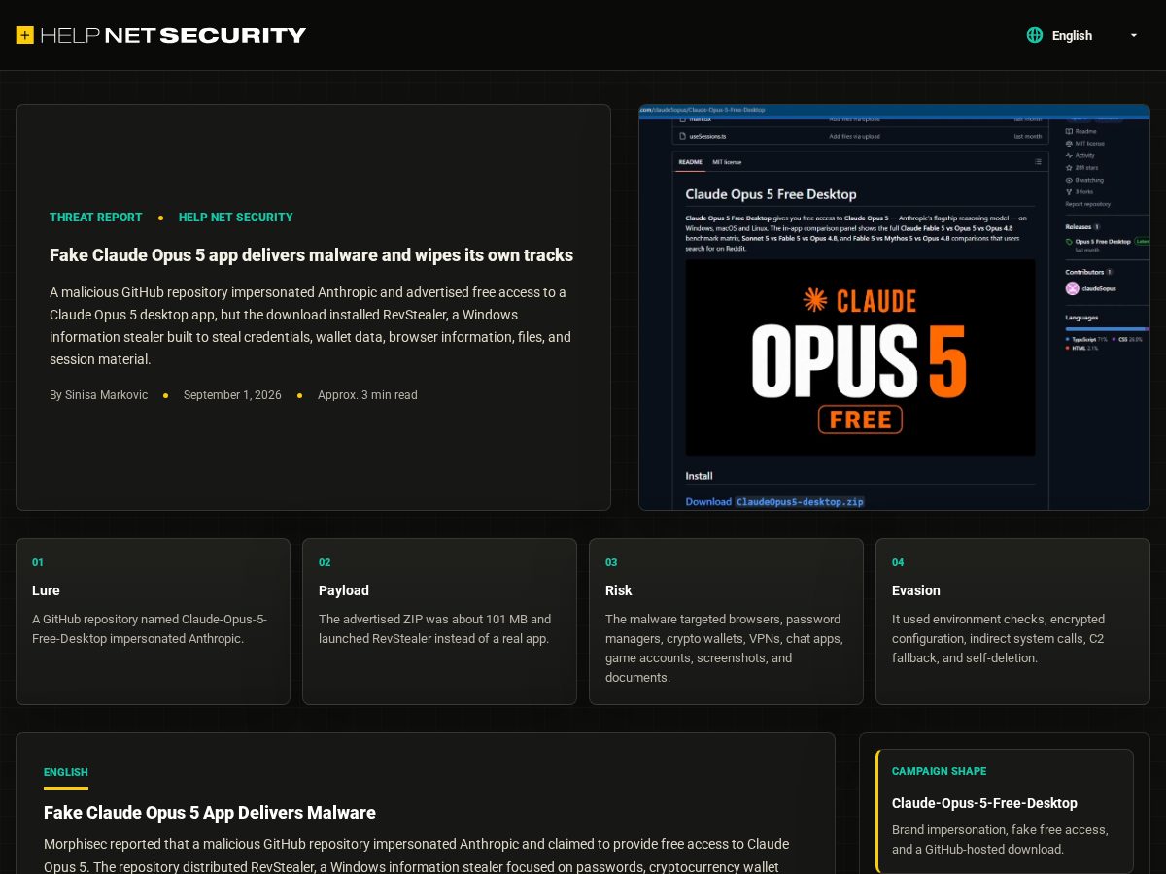Click intro paragraph 'A malicious GitHub repository impersonated'

click(311, 325)
